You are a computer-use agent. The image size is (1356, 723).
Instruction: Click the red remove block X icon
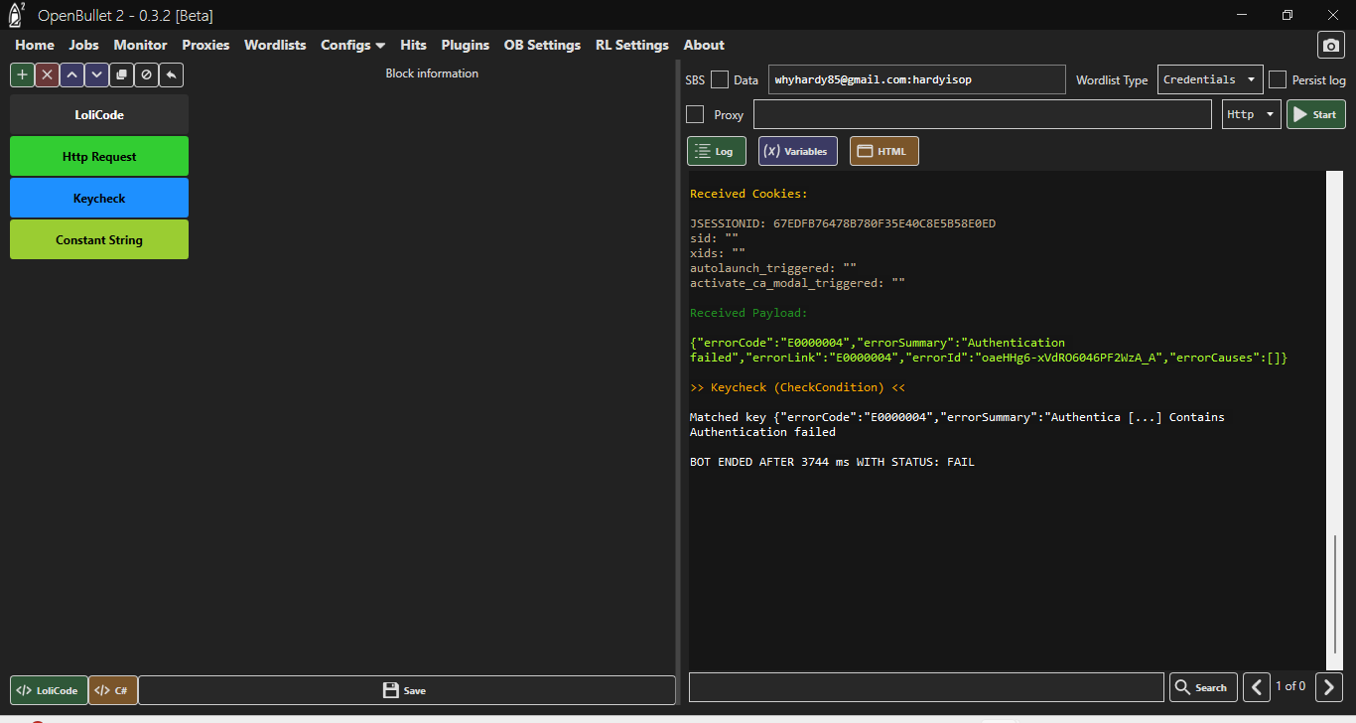tap(47, 74)
